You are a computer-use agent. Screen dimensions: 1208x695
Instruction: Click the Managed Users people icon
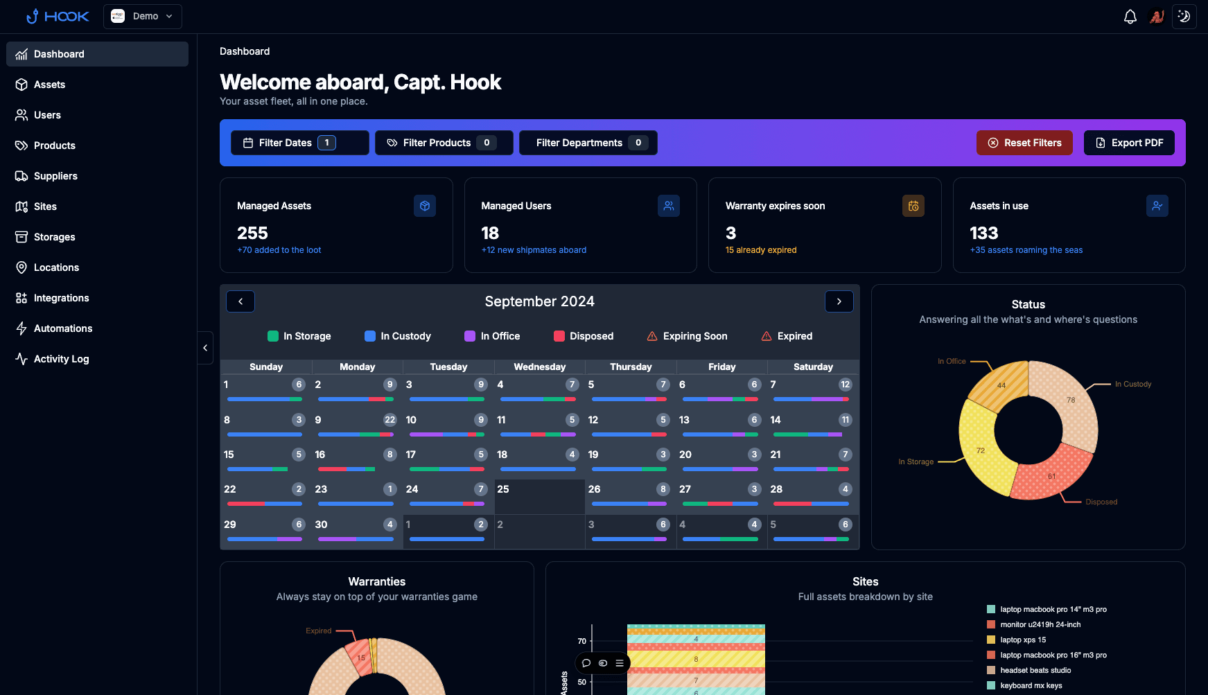(668, 206)
